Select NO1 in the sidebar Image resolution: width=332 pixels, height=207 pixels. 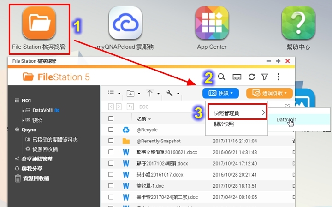tap(26, 101)
